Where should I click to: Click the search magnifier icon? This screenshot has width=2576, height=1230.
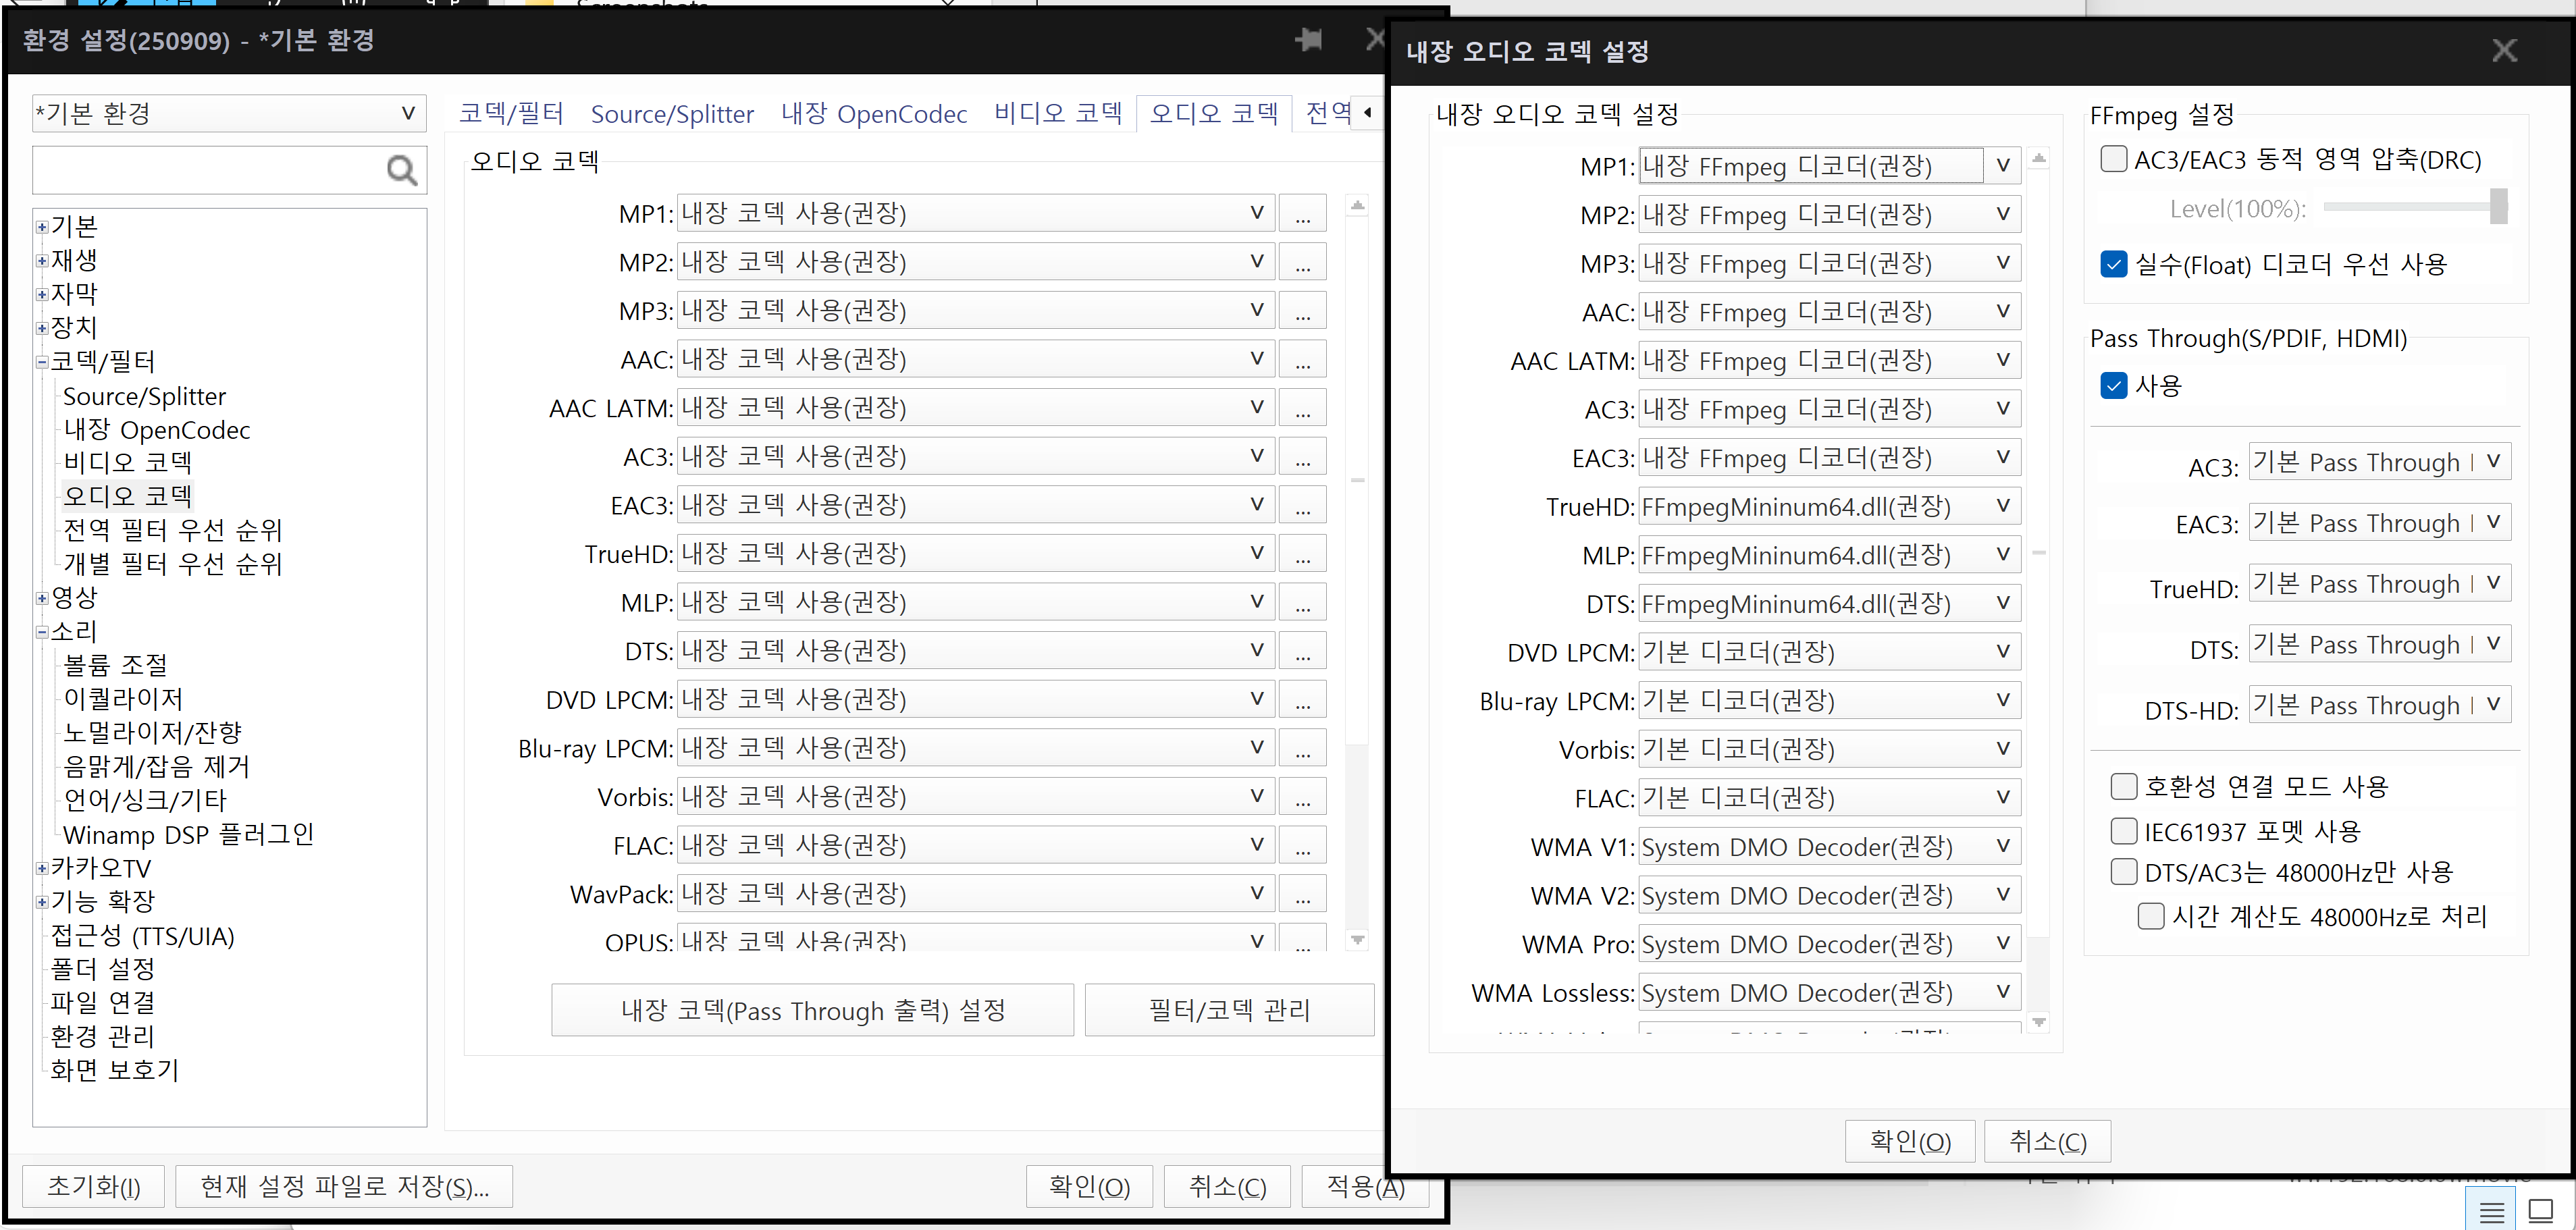(402, 170)
